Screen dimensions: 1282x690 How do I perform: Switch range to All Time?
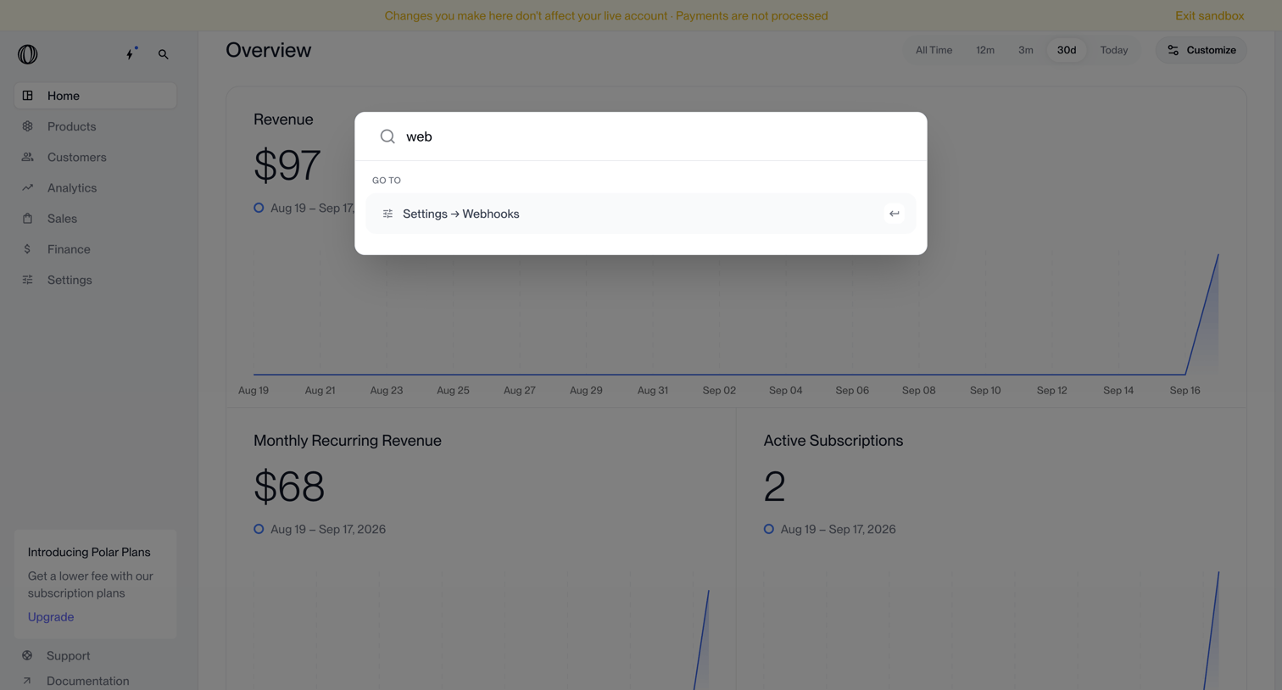934,50
